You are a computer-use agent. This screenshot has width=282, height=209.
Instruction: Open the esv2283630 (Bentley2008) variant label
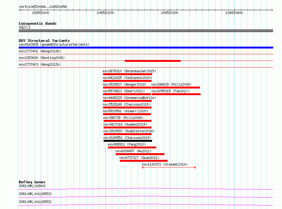click(42, 58)
